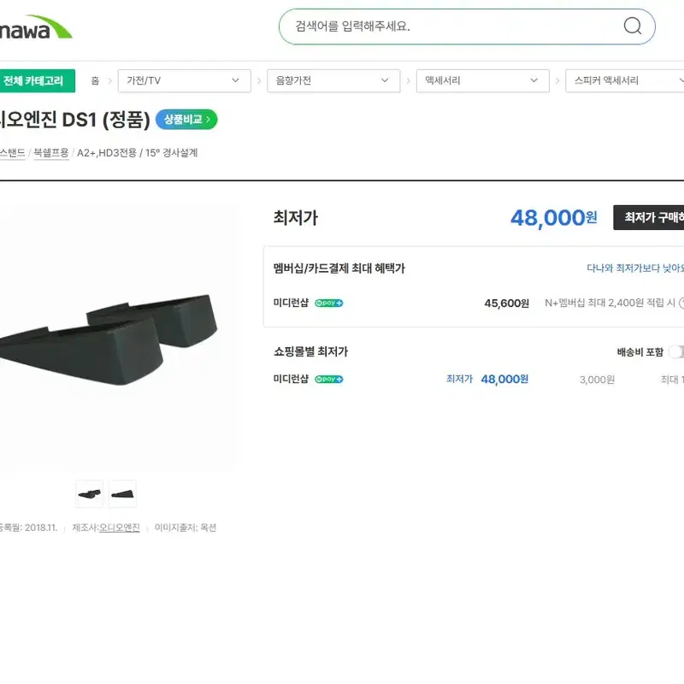
Task: Open the 액세서리 dropdown
Action: click(x=482, y=80)
